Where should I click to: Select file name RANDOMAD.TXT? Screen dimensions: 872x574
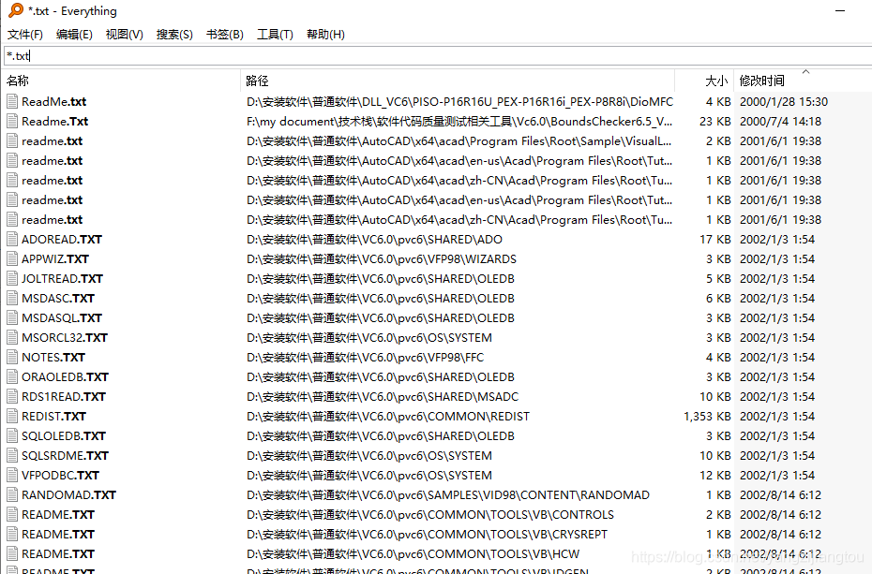68,494
